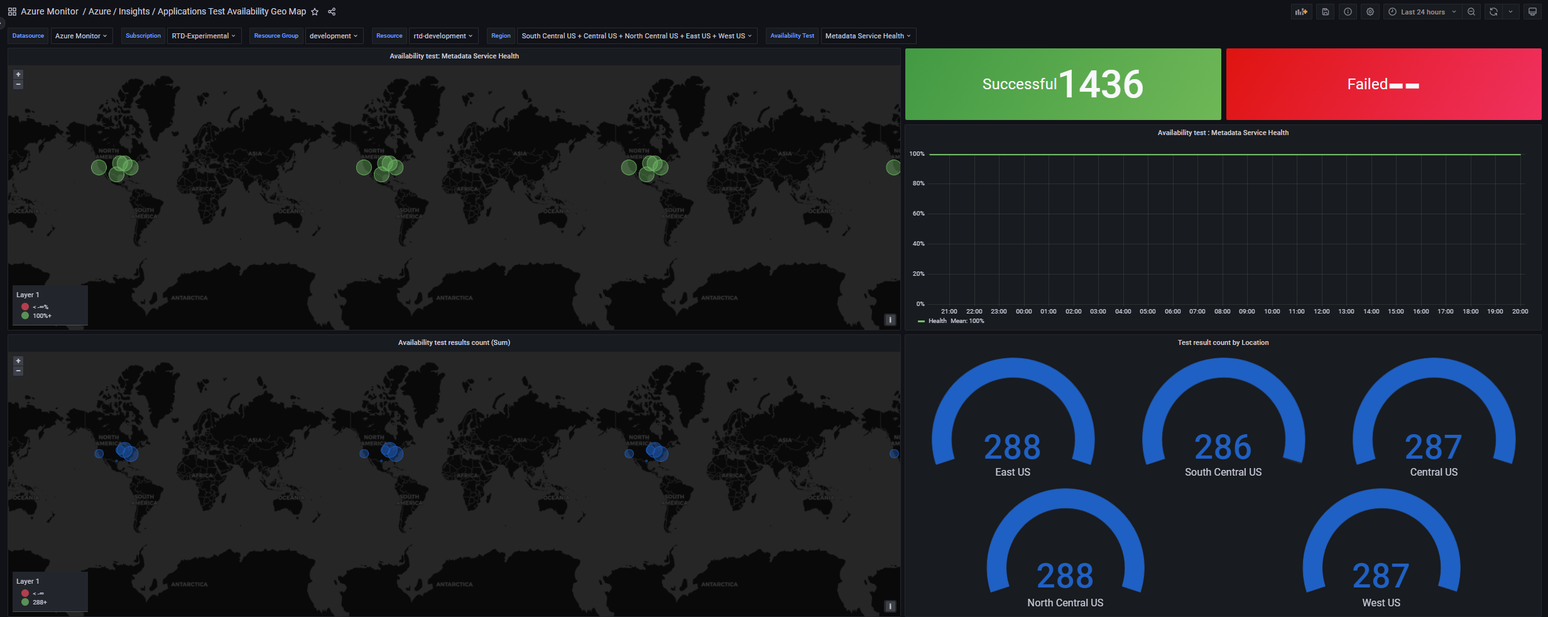Cycle view mode with monitor icon
The width and height of the screenshot is (1548, 617).
point(1532,12)
